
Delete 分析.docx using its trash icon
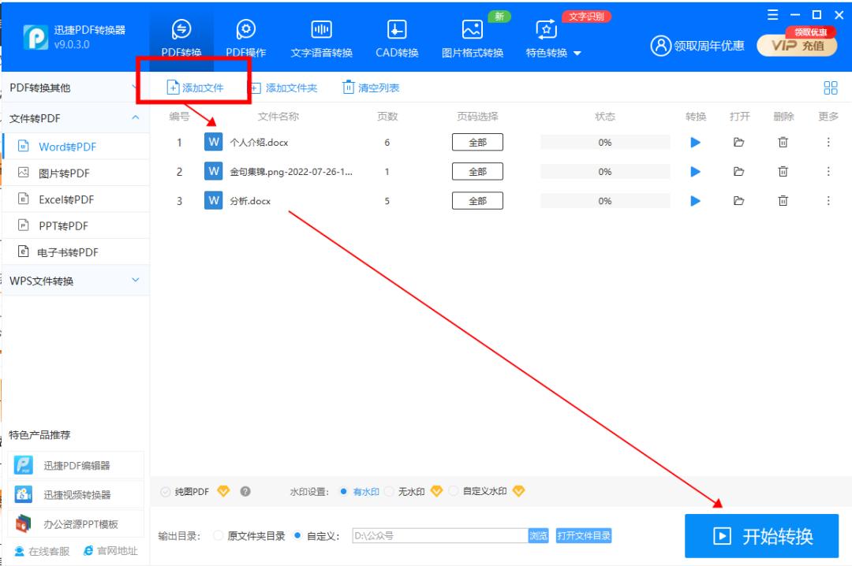(783, 200)
